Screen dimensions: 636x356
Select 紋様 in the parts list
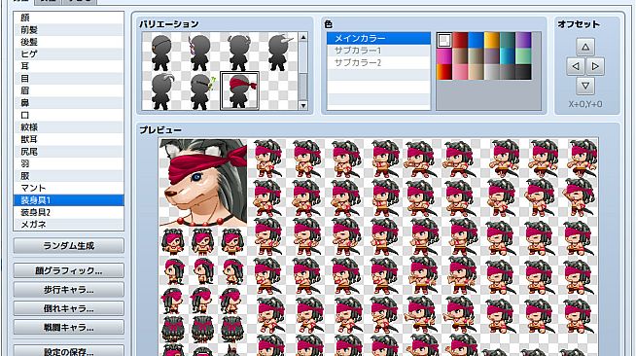pyautogui.click(x=68, y=127)
